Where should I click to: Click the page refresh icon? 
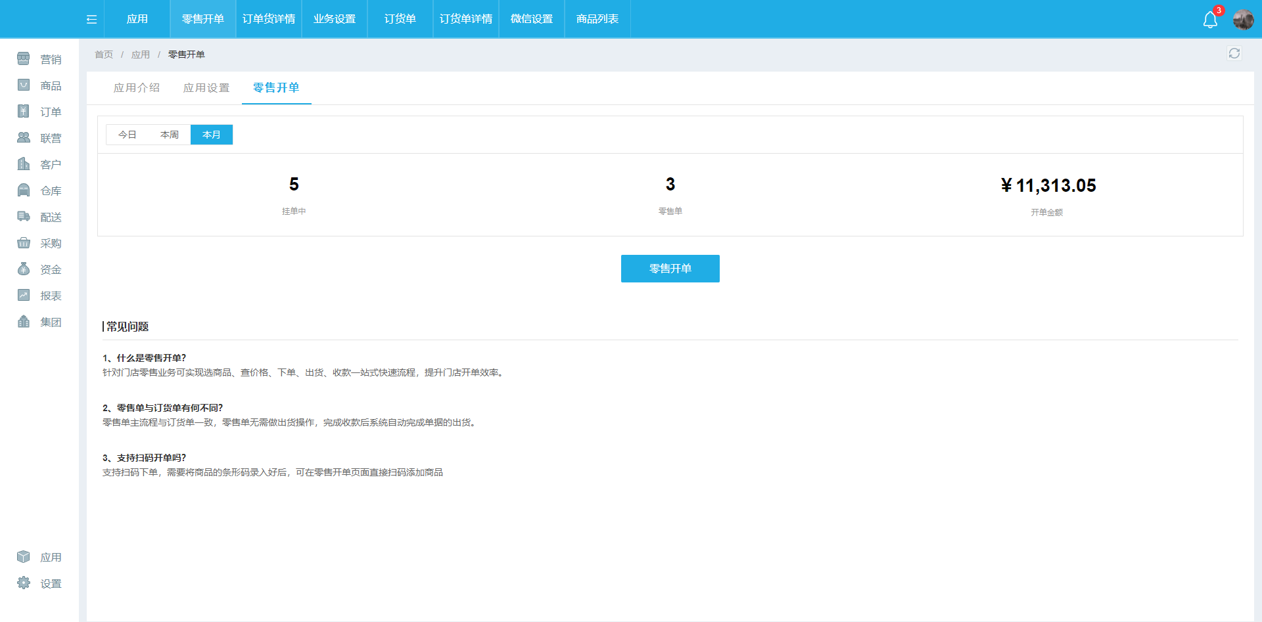tap(1234, 53)
